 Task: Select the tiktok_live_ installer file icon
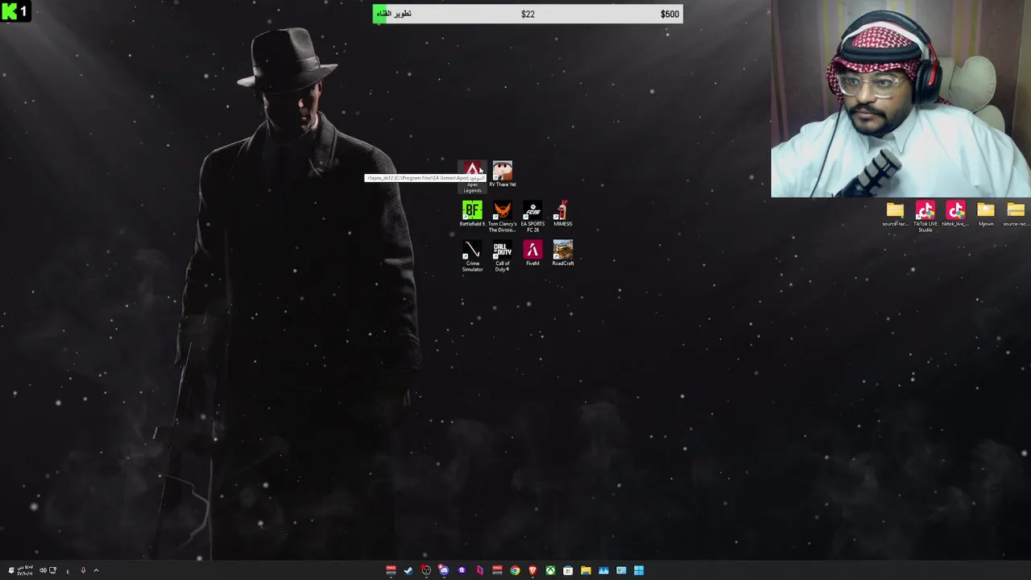point(955,214)
